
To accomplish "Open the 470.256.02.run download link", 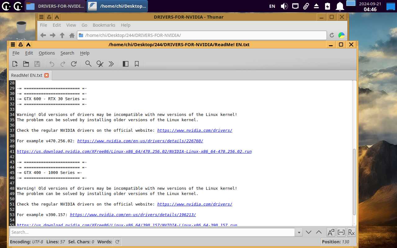I will click(x=134, y=152).
